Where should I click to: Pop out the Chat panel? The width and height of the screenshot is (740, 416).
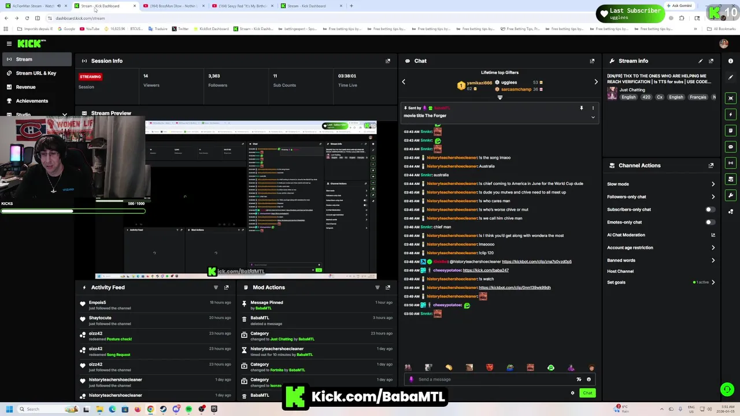pyautogui.click(x=592, y=61)
